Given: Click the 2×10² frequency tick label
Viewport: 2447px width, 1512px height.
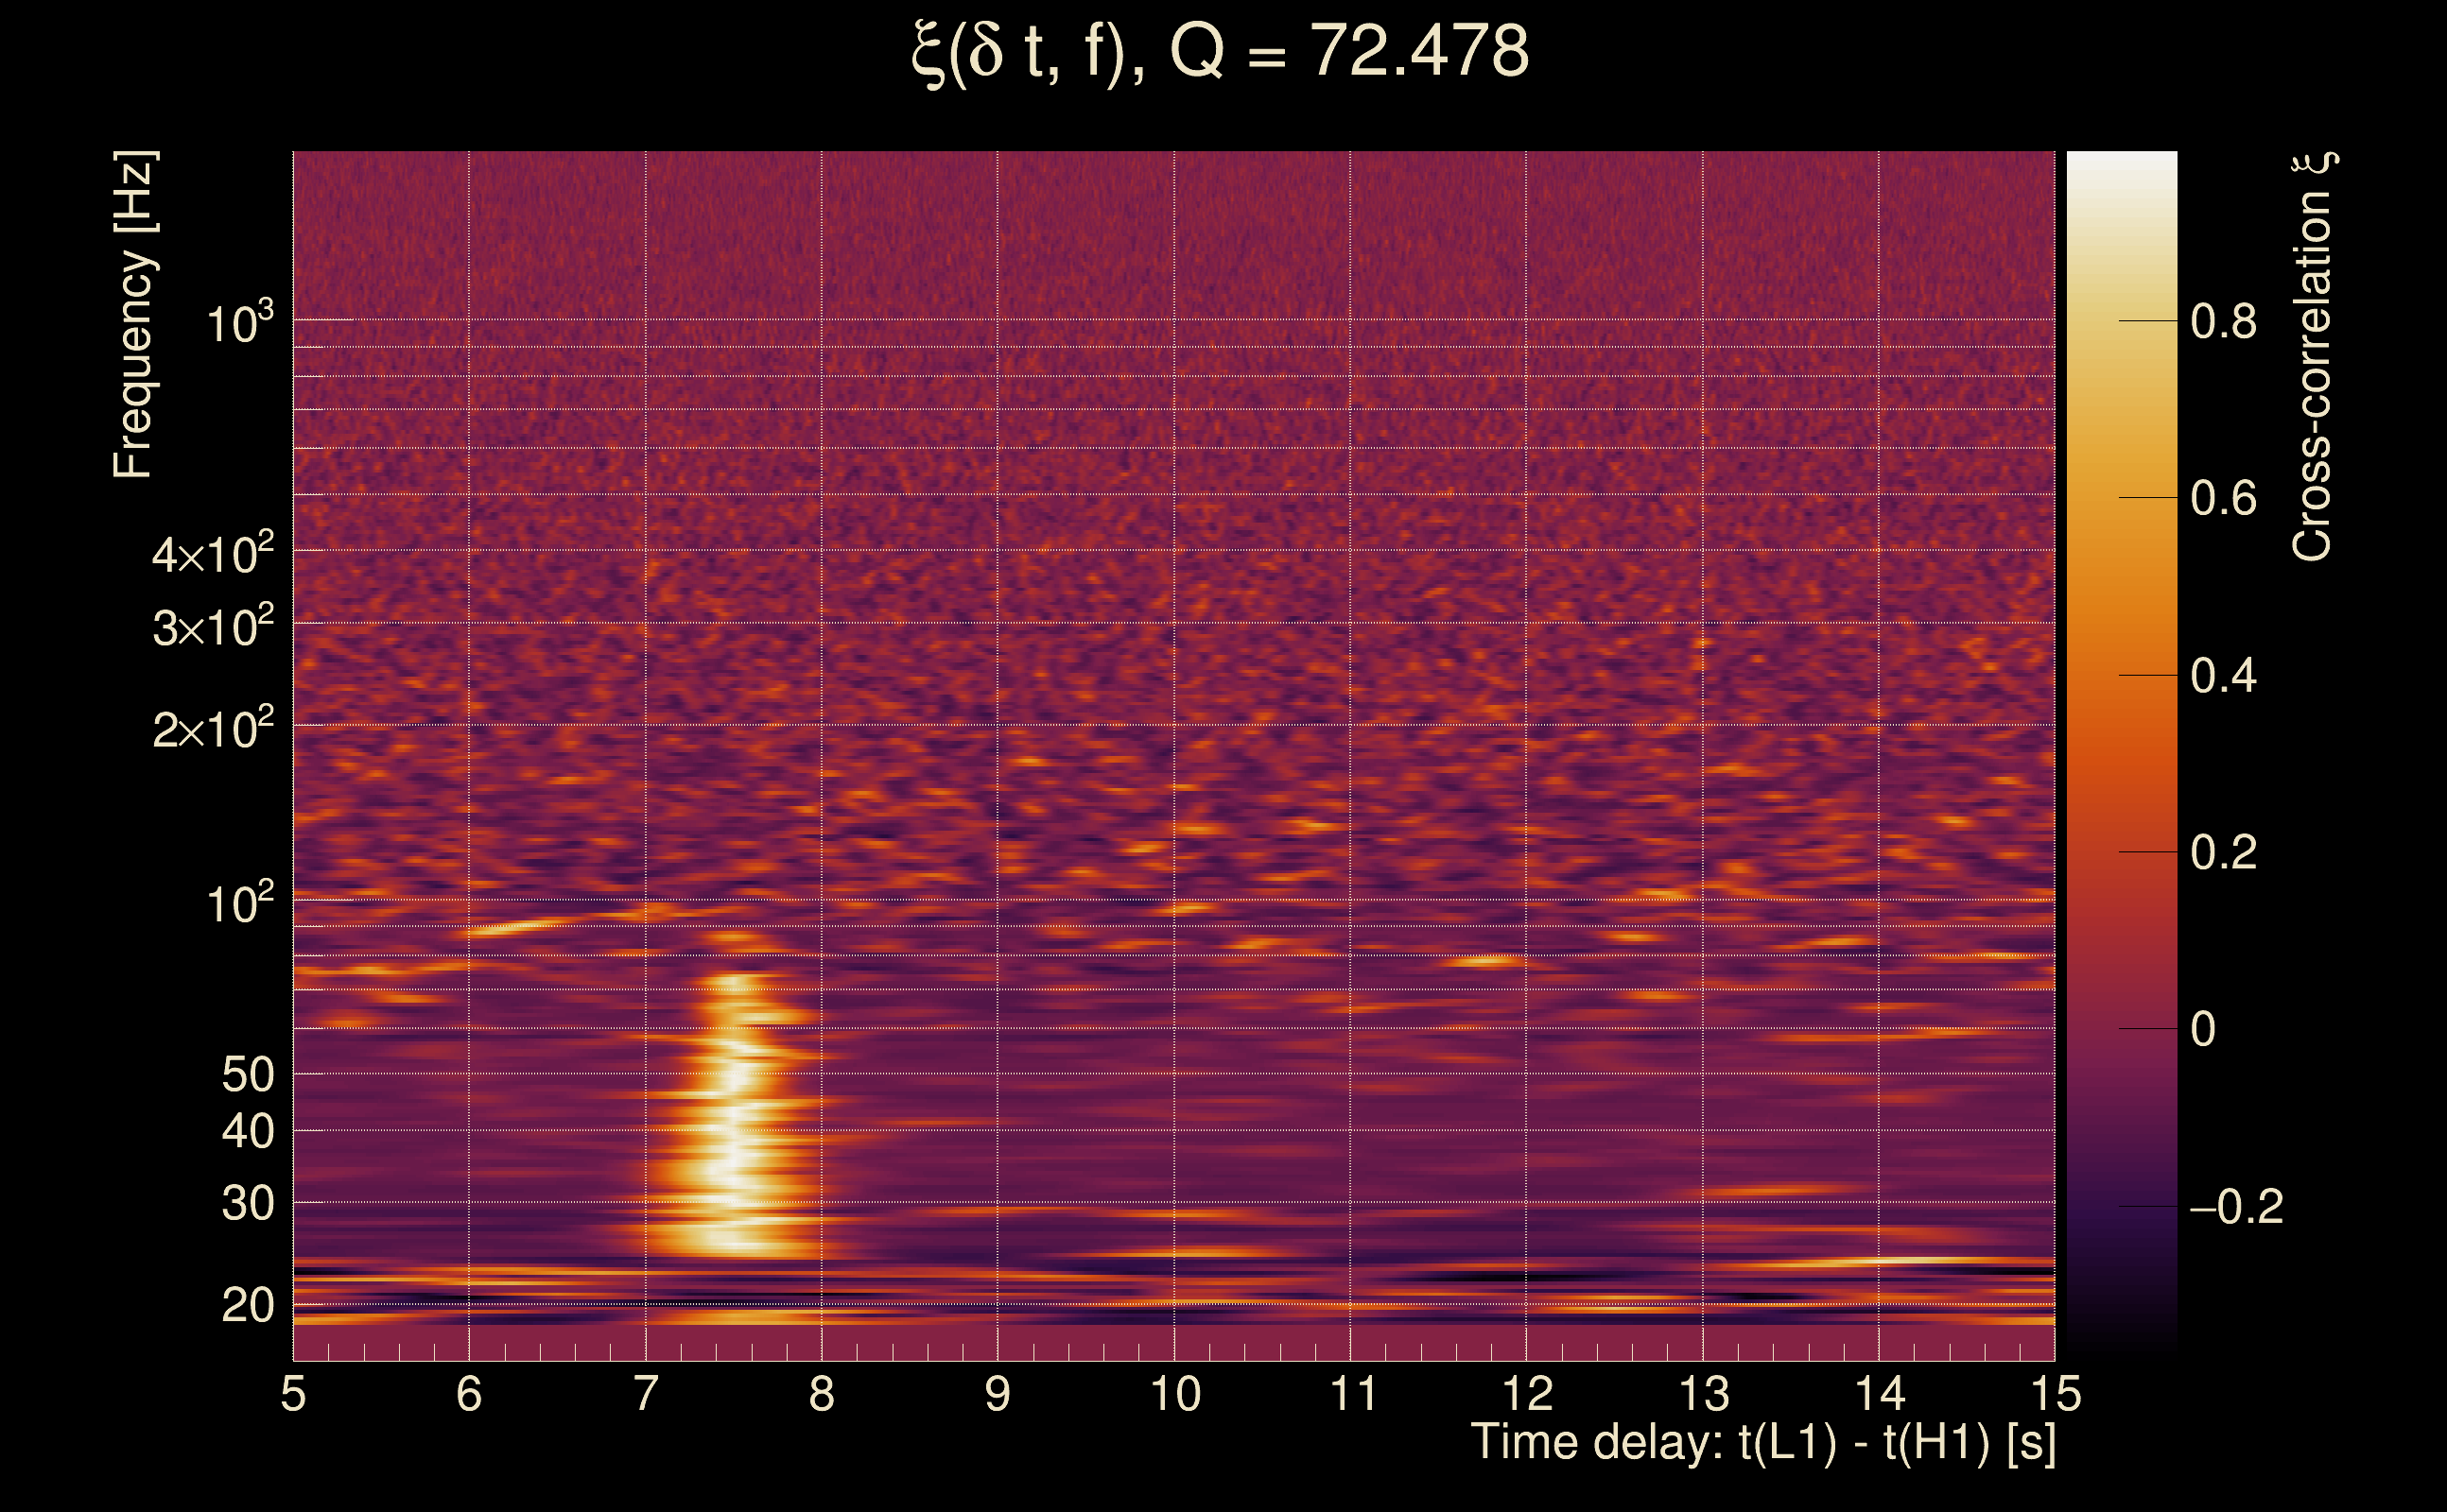Looking at the screenshot, I should 212,729.
